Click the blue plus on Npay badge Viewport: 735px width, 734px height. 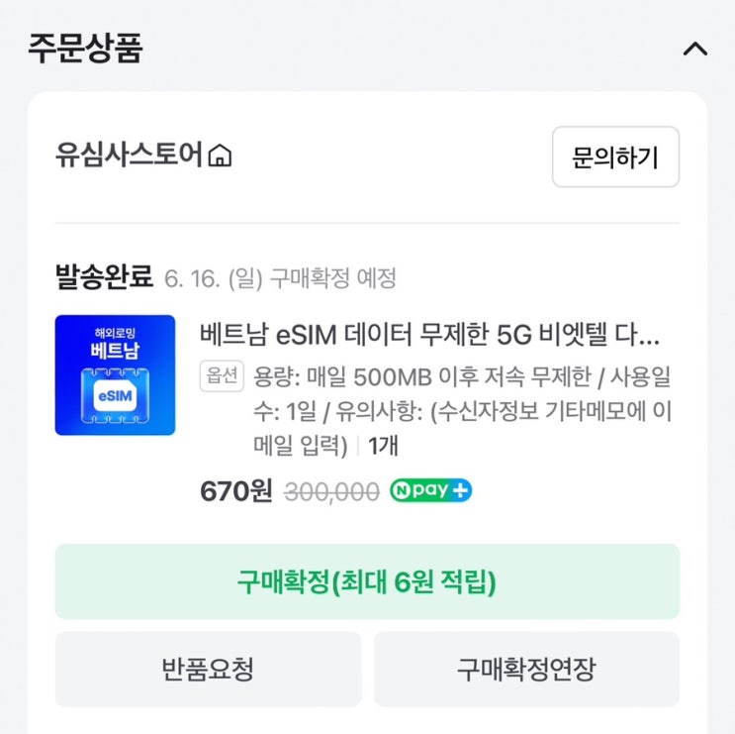pyautogui.click(x=461, y=491)
